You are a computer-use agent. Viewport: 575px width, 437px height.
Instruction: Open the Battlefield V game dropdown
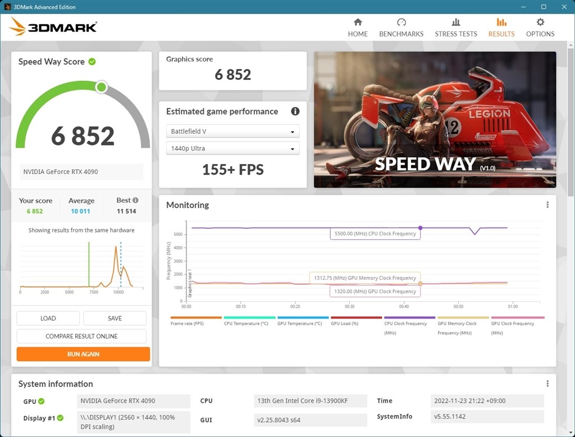[233, 131]
